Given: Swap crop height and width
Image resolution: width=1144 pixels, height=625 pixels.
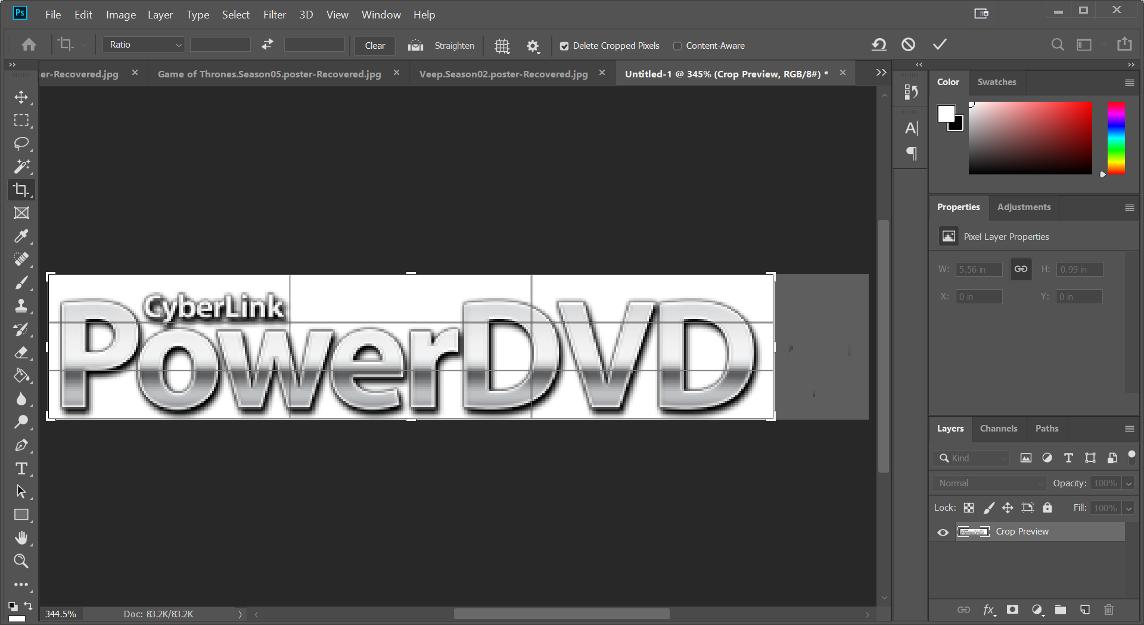Looking at the screenshot, I should tap(268, 44).
